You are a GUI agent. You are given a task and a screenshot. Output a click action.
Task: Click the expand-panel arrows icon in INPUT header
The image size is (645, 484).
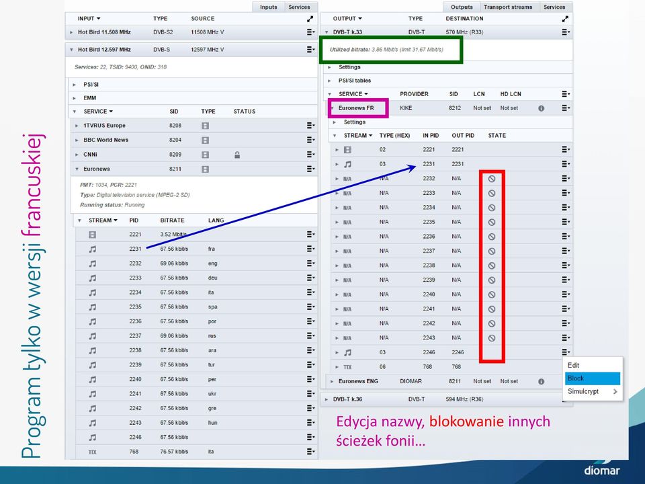310,19
